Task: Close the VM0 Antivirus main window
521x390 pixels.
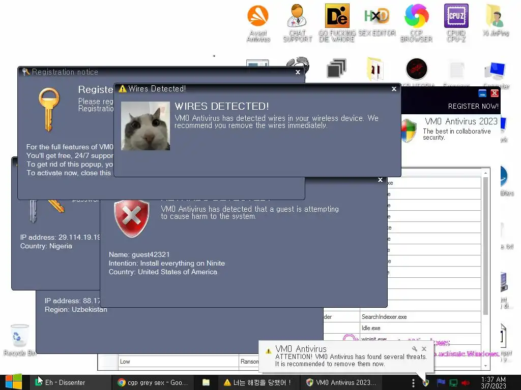Action: pos(495,93)
